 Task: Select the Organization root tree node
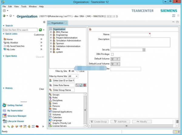tap(59, 29)
